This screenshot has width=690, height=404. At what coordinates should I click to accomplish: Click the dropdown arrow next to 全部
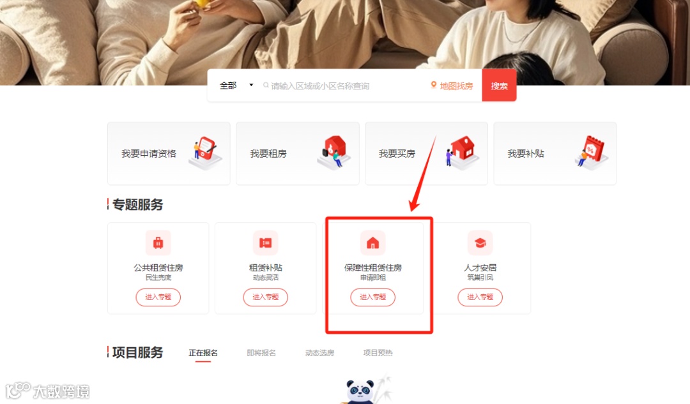coord(251,86)
